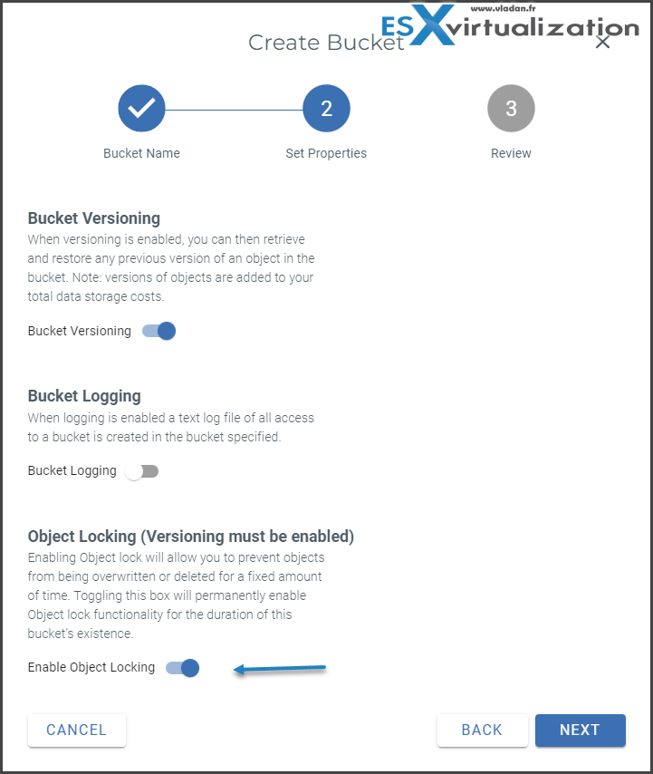The height and width of the screenshot is (774, 653).
Task: Select the Bucket Name step label
Action: 141,153
